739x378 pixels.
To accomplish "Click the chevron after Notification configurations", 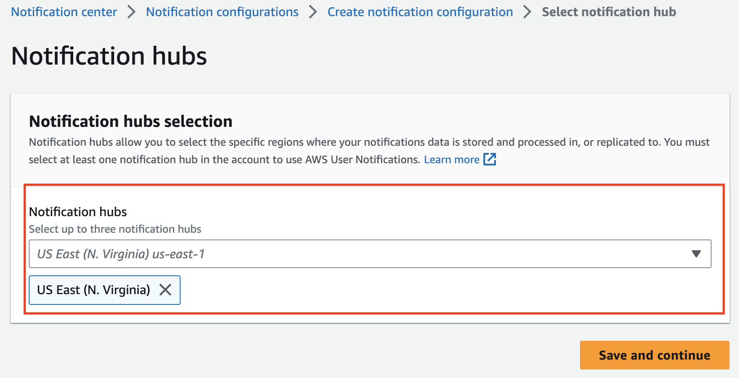I will 313,12.
